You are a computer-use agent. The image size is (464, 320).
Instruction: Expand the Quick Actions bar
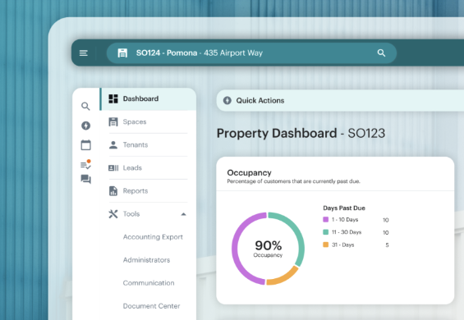click(340, 101)
